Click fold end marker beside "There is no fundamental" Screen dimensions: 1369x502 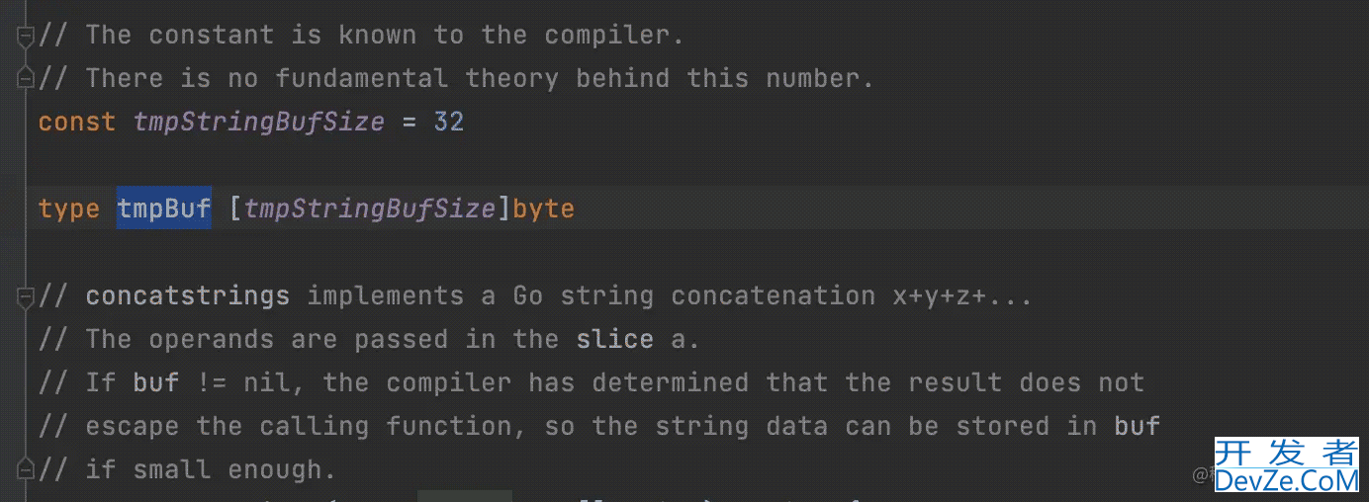26,79
